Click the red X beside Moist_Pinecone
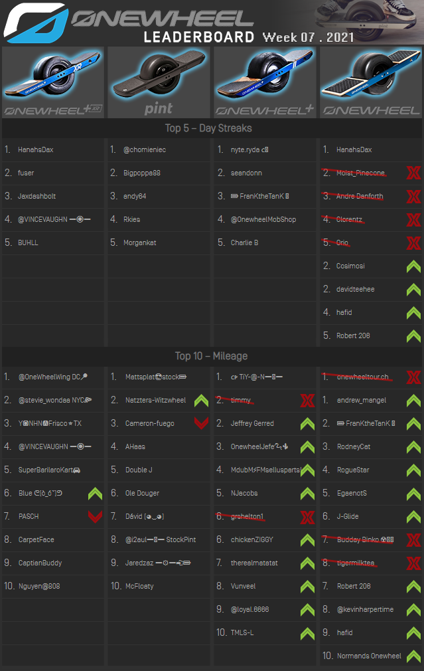The width and height of the screenshot is (424, 671). coord(413,173)
